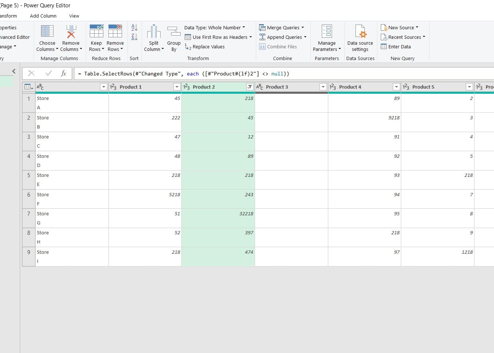Open Data source settings
494x353 pixels.
point(360,38)
